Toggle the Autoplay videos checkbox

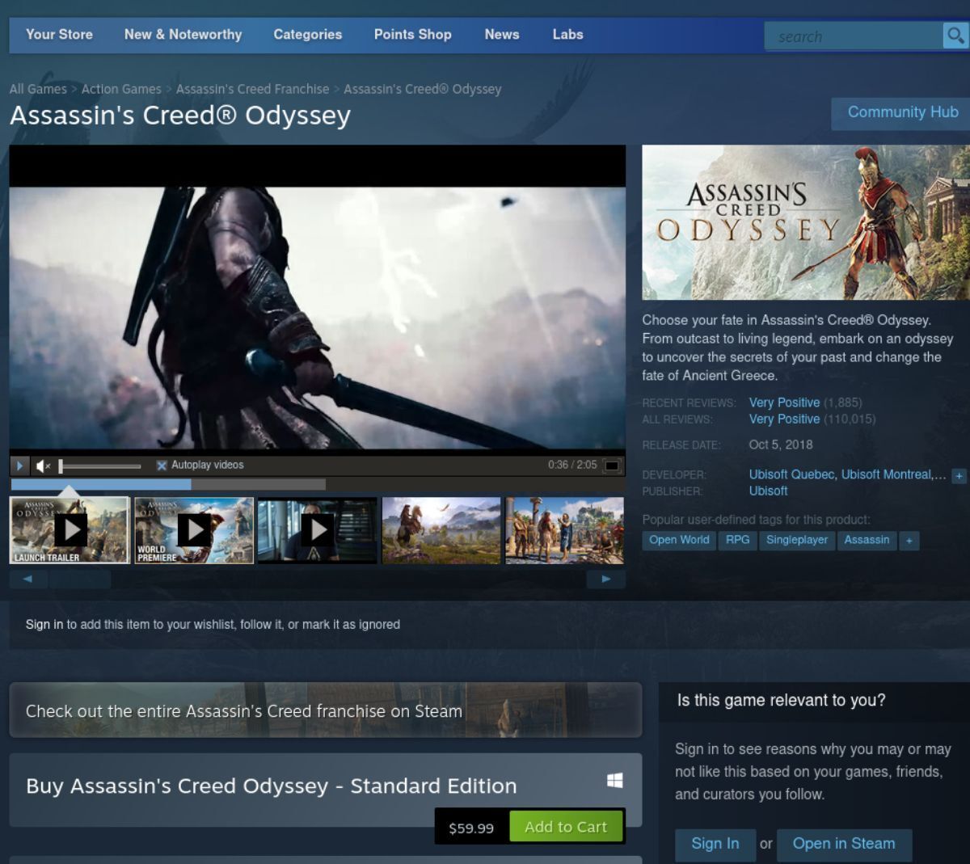click(162, 466)
